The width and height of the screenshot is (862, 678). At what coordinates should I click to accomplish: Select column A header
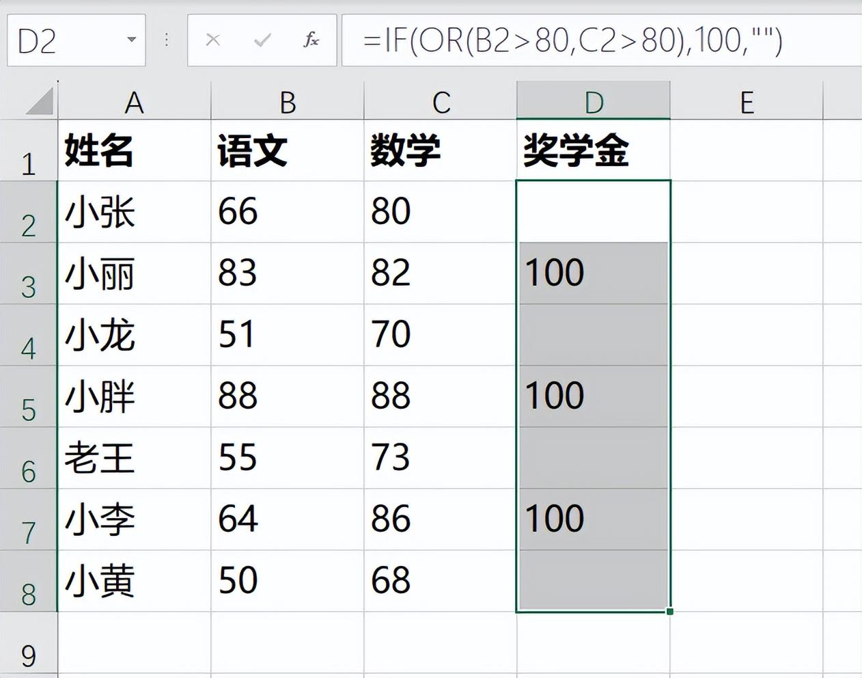click(135, 101)
